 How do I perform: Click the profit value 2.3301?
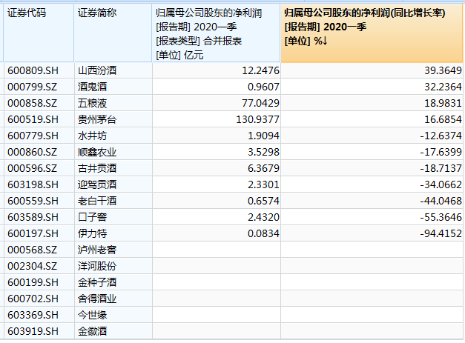pos(263,184)
